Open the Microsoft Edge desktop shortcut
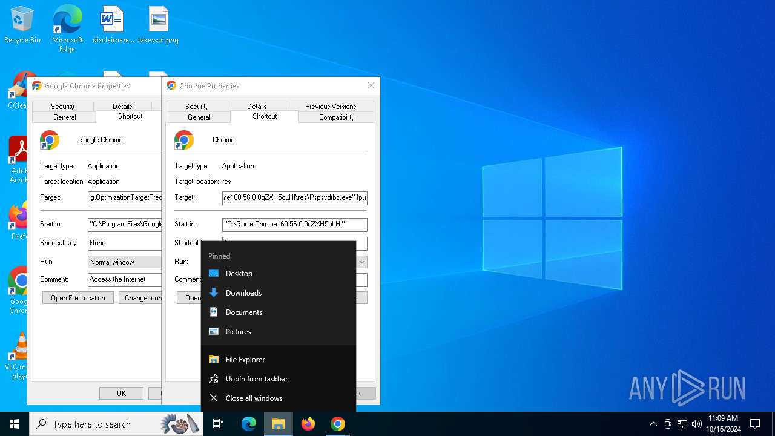This screenshot has height=436, width=775. coord(67,29)
